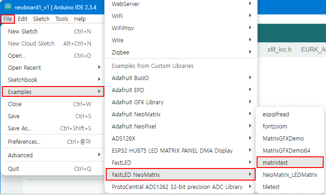Open the matrixtest example sketch

click(x=290, y=162)
